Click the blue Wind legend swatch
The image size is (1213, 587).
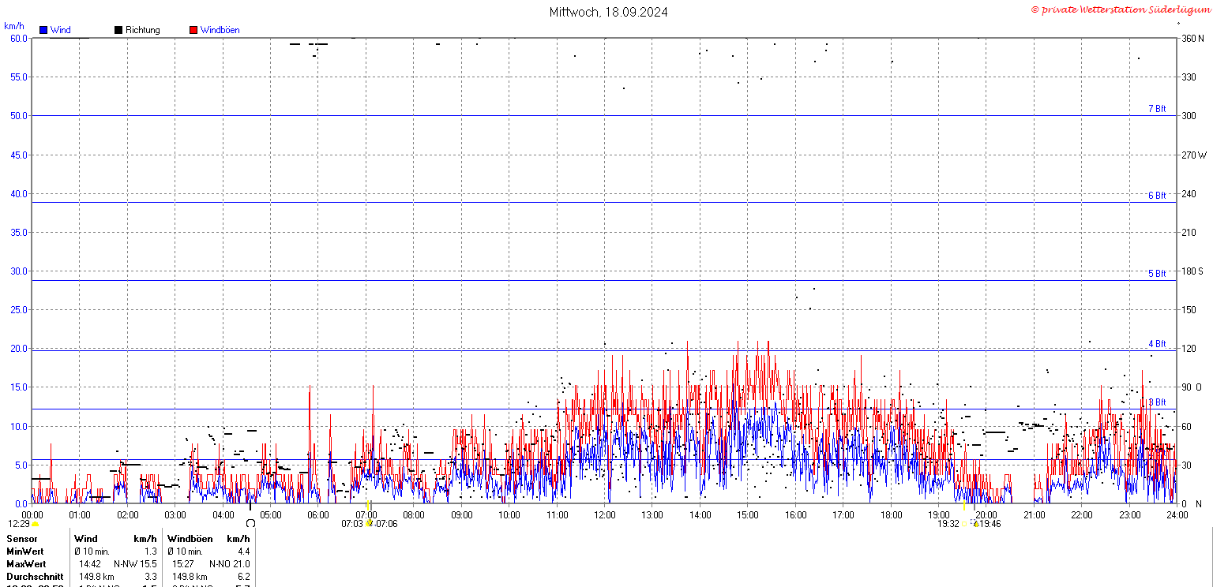pos(43,30)
